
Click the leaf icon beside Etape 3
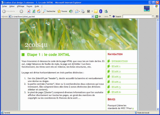coord(109,76)
